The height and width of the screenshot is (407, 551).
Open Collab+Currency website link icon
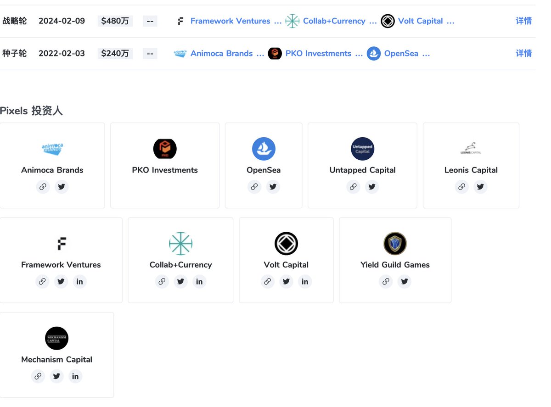click(162, 281)
